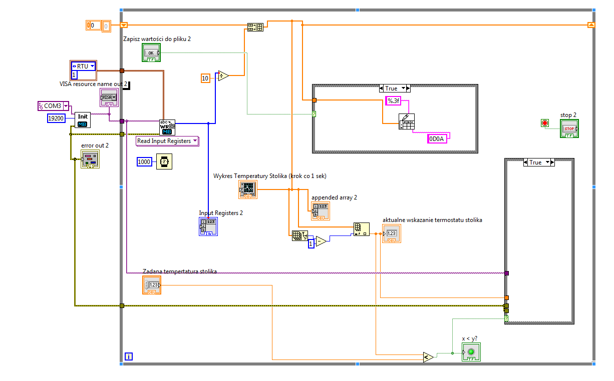The width and height of the screenshot is (614, 381).
Task: Toggle the stop 2 boolean control terminal
Action: tap(569, 128)
